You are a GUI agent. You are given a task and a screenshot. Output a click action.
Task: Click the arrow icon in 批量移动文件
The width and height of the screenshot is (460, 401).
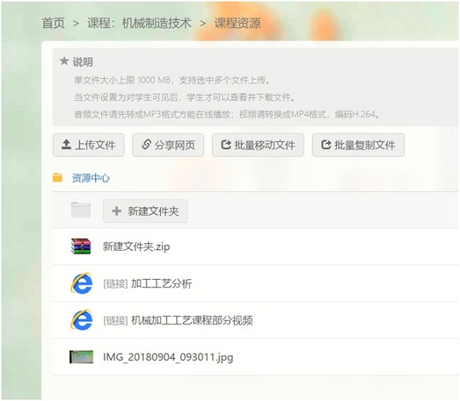[225, 145]
